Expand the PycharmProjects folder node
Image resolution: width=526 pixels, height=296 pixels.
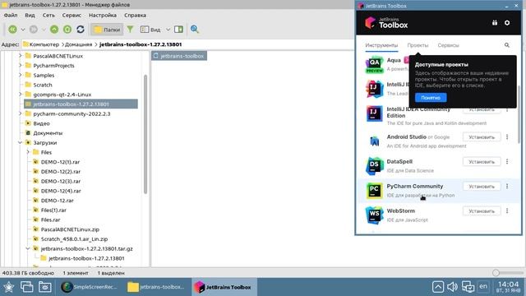click(20, 66)
